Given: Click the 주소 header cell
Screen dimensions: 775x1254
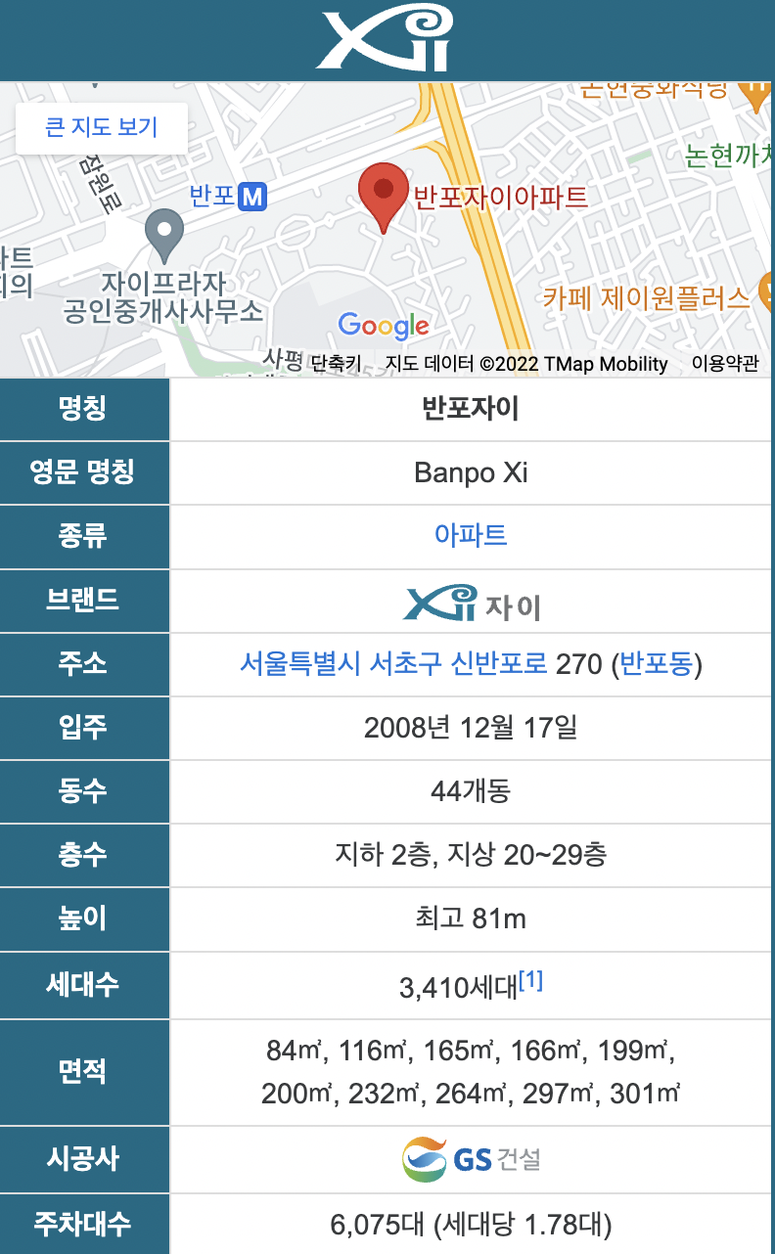Looking at the screenshot, I should (x=84, y=664).
